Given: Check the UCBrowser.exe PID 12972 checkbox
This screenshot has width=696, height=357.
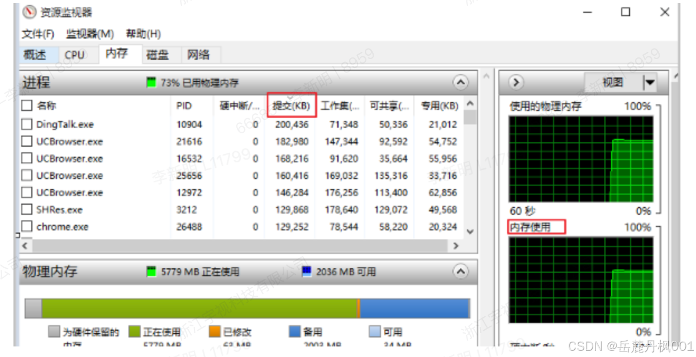Looking at the screenshot, I should (x=27, y=192).
